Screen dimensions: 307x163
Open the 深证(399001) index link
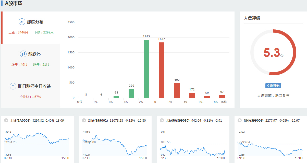[x=98, y=121]
